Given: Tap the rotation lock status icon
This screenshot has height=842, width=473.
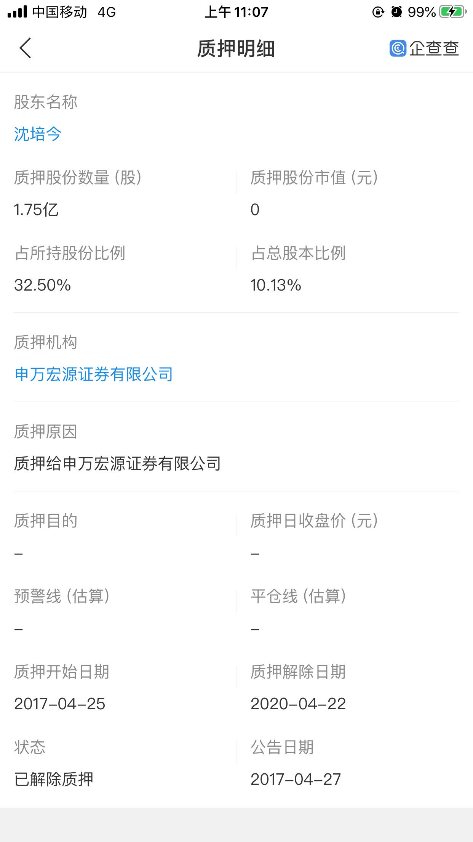Looking at the screenshot, I should pos(378,12).
